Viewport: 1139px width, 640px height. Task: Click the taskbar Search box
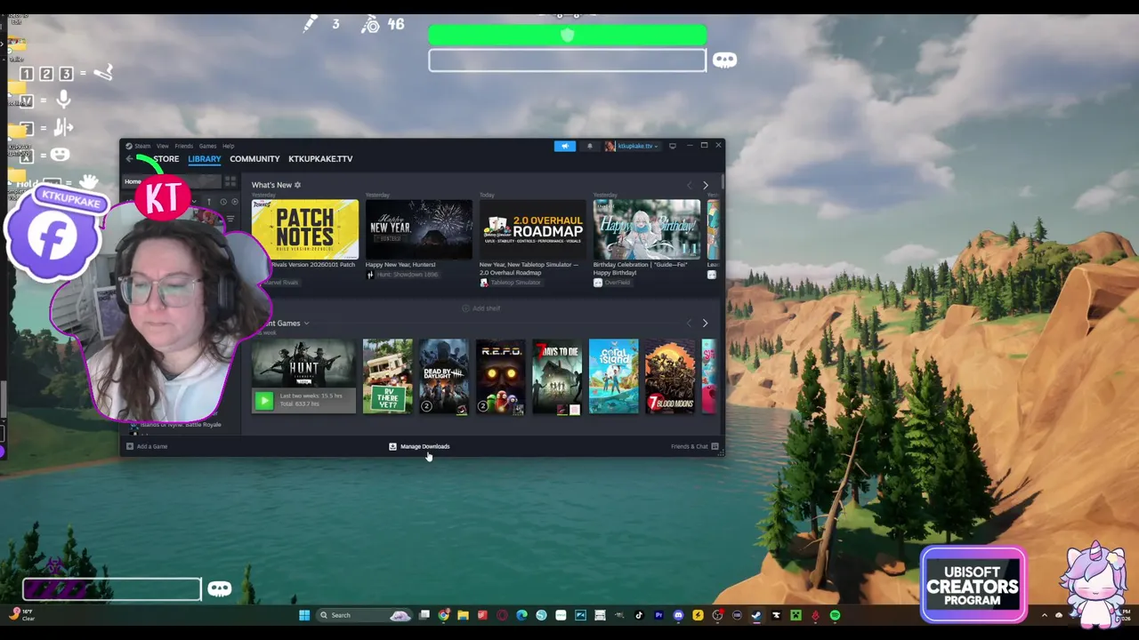[363, 615]
